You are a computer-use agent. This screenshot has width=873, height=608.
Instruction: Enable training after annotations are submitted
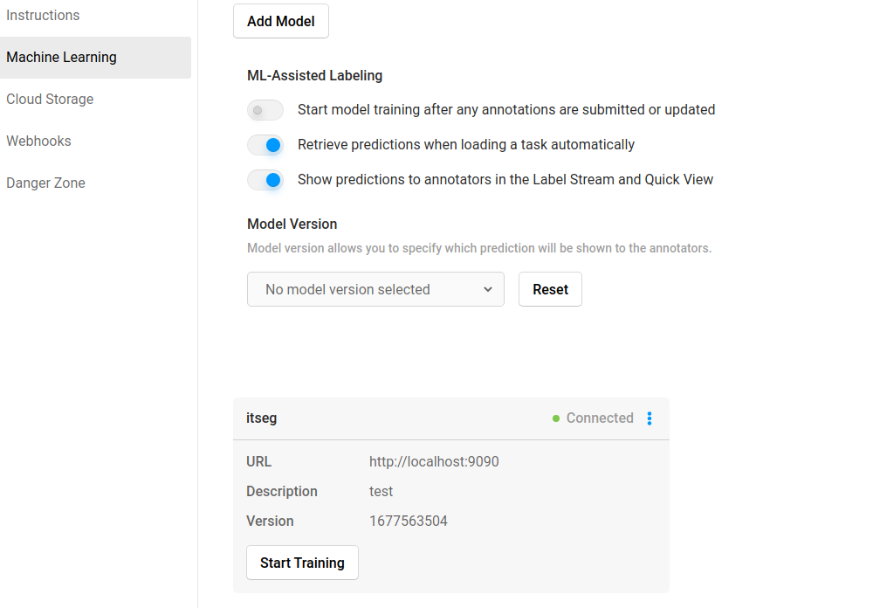[265, 110]
